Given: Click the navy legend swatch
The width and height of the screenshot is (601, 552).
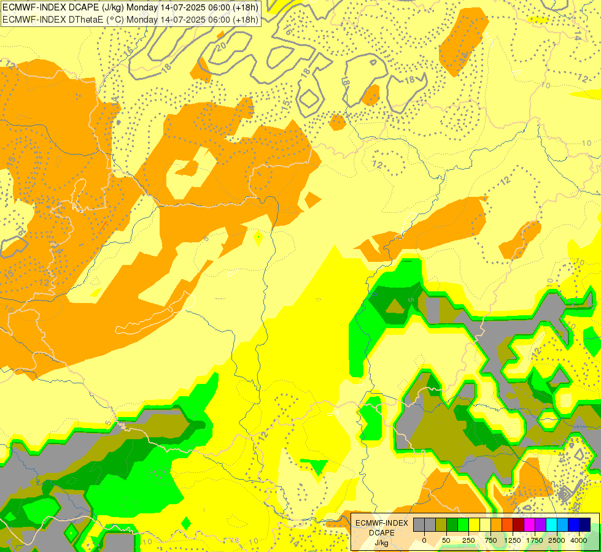Looking at the screenshot, I should tap(584, 524).
